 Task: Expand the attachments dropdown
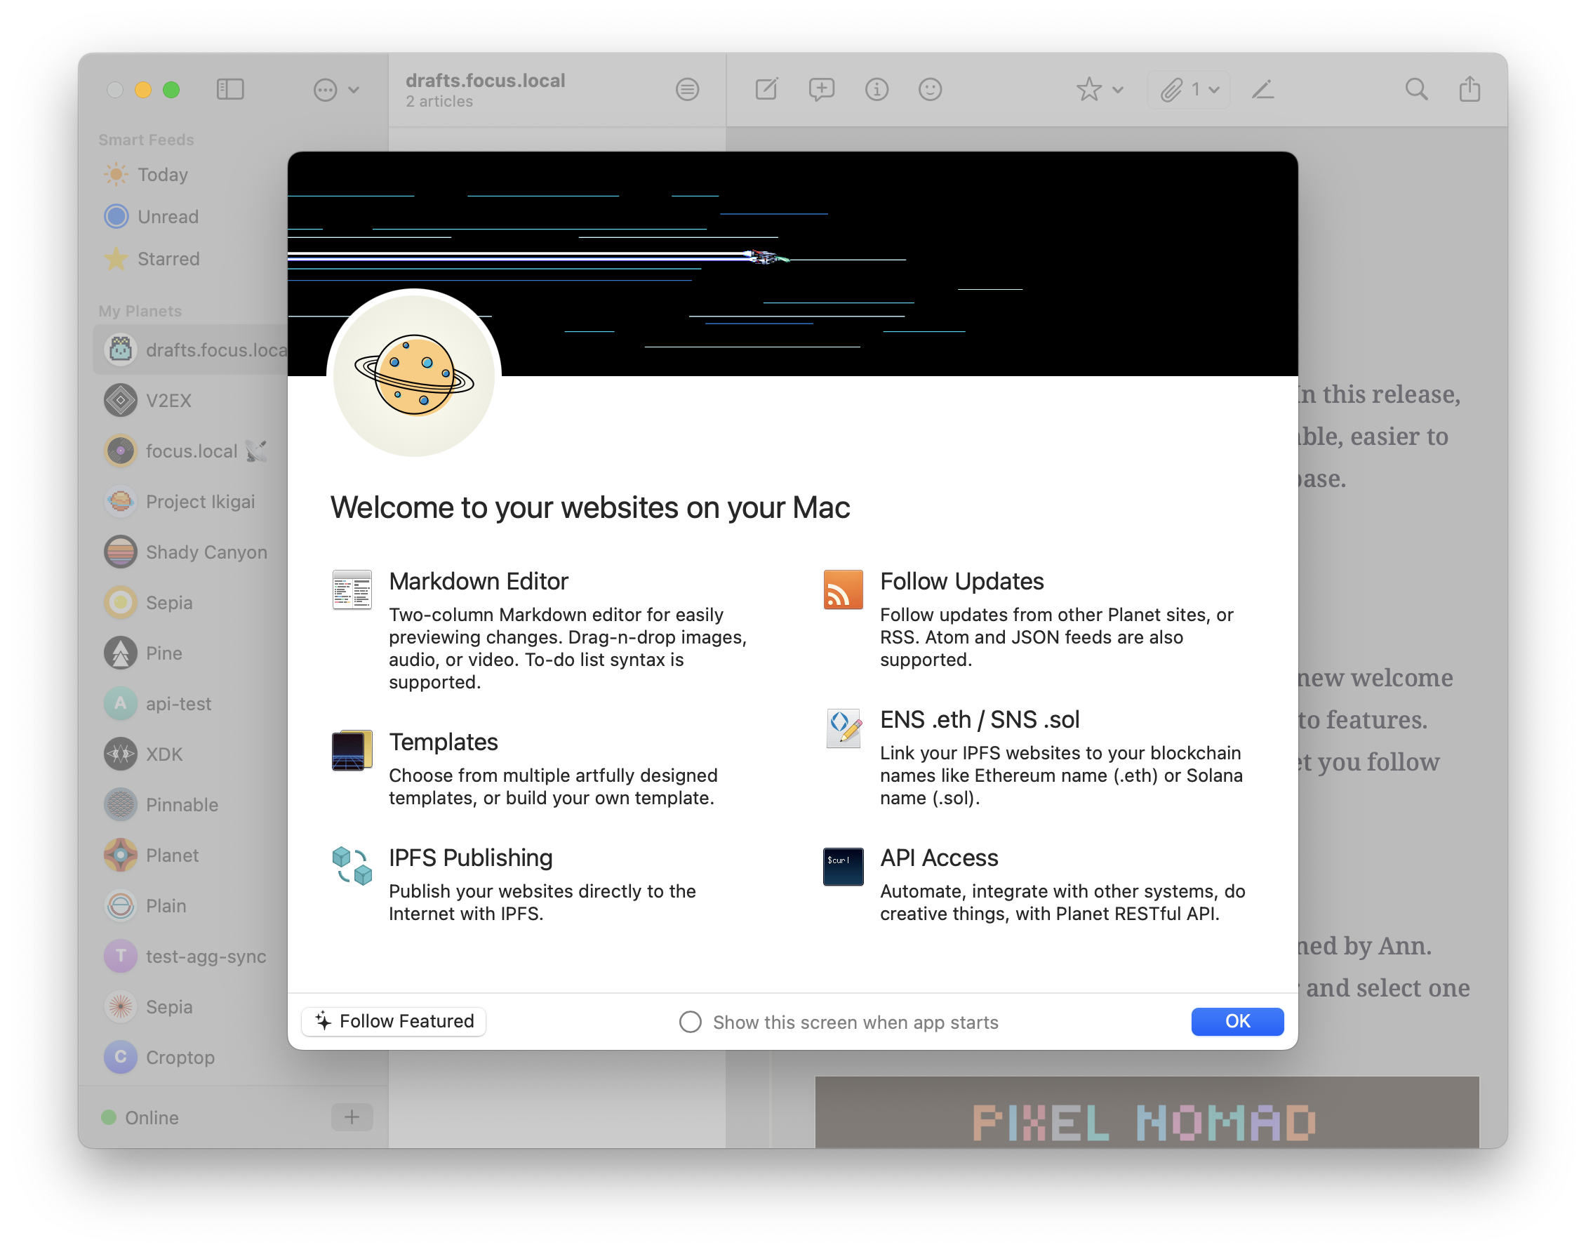pos(1213,89)
